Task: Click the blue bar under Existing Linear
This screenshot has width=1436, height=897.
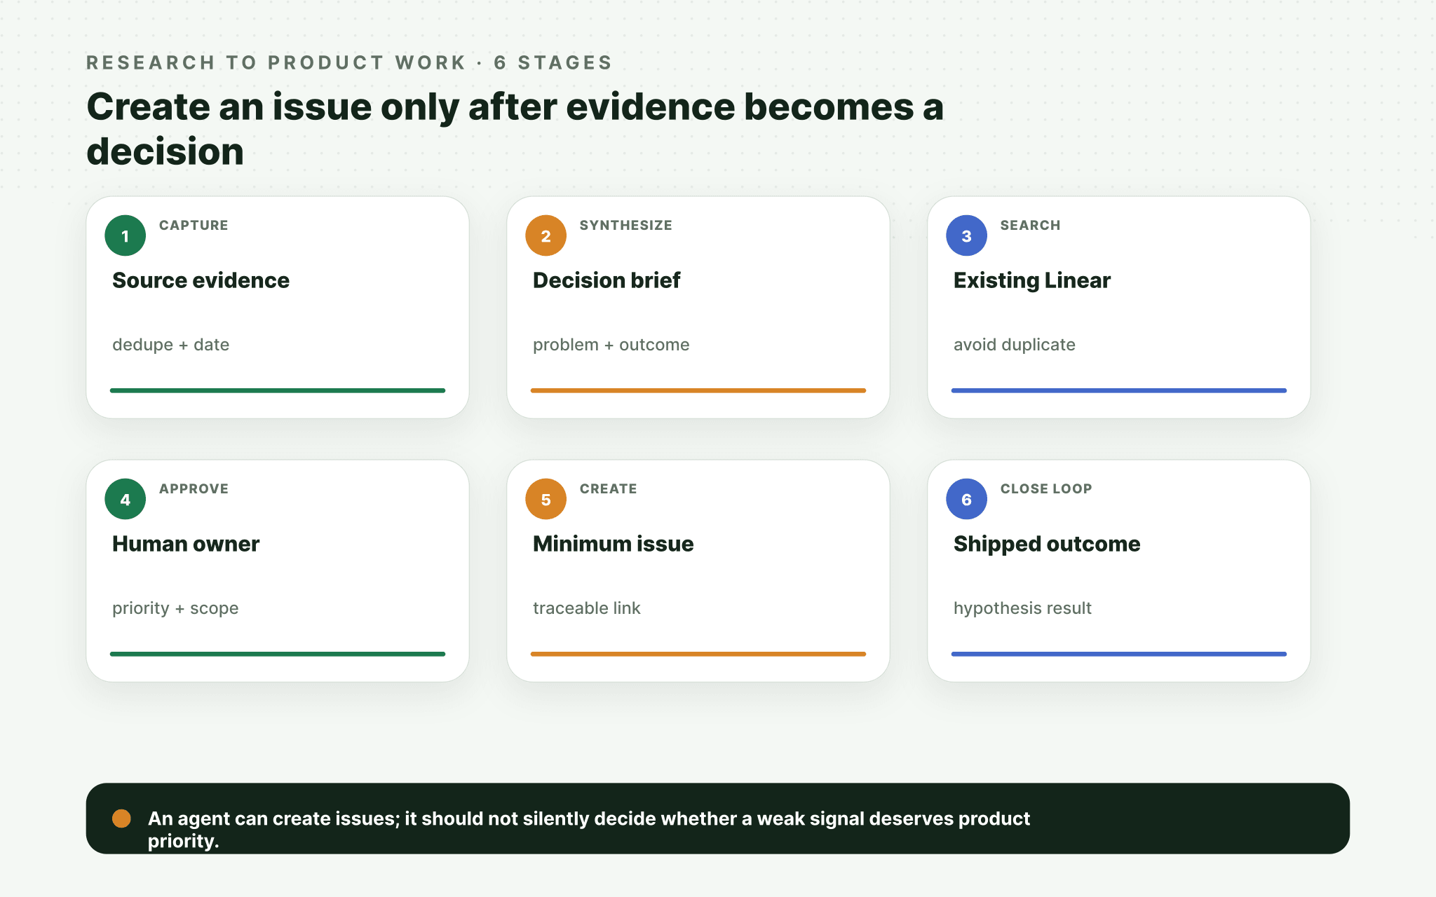Action: tap(1119, 390)
